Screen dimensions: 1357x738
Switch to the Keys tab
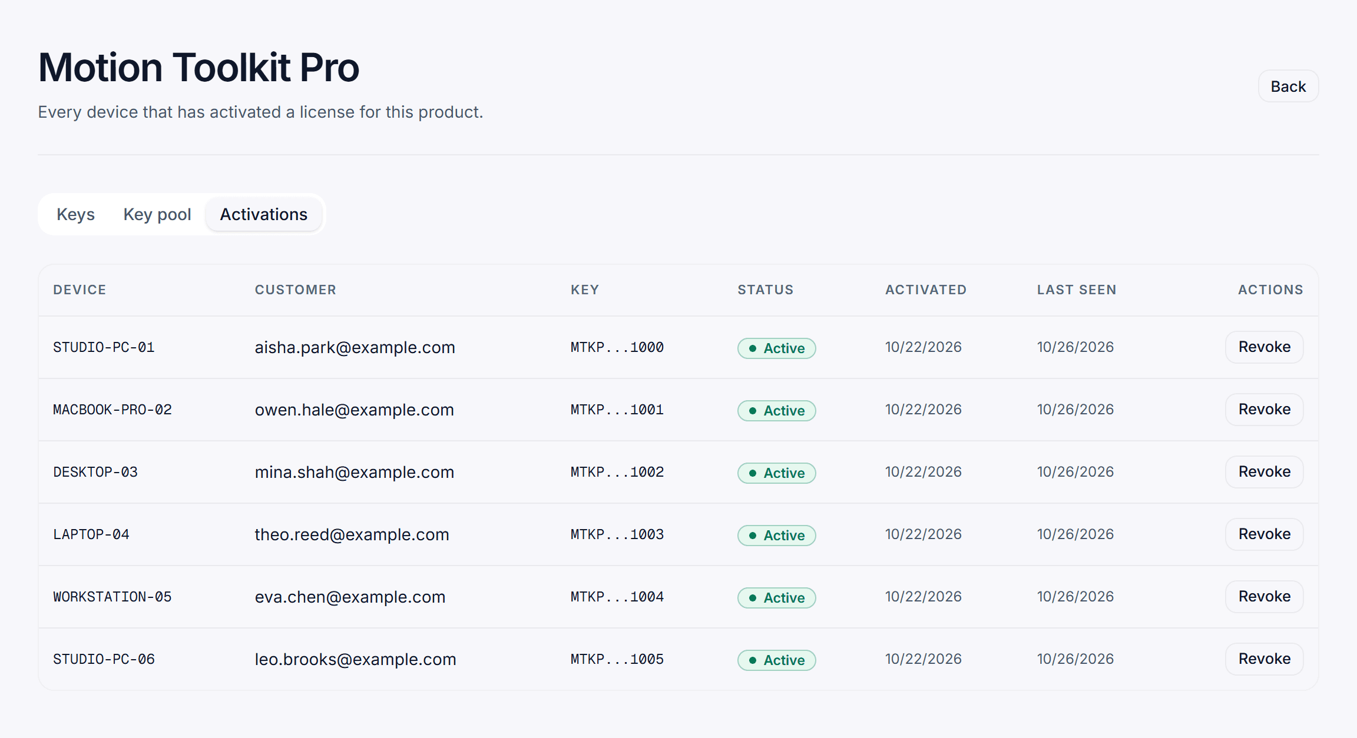(75, 214)
